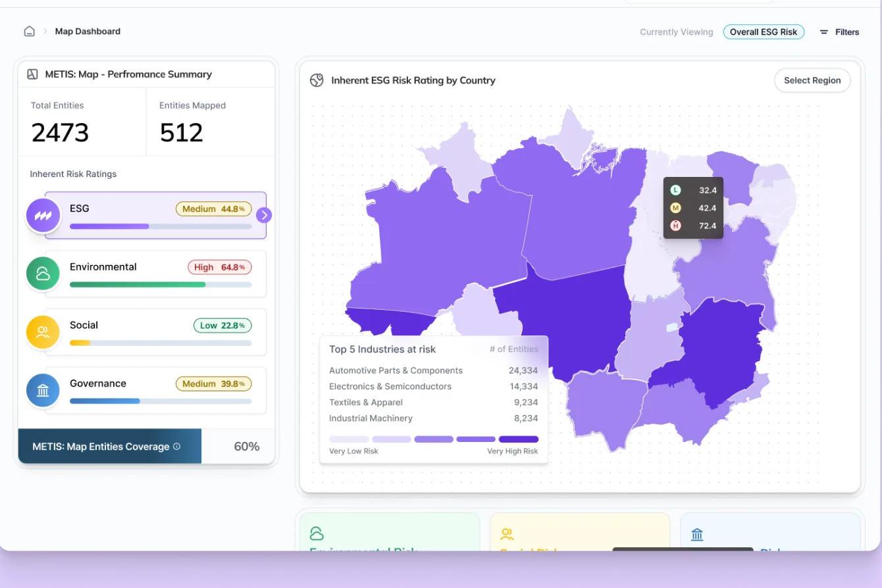882x588 pixels.
Task: Open the Governance rating card
Action: tap(155, 391)
